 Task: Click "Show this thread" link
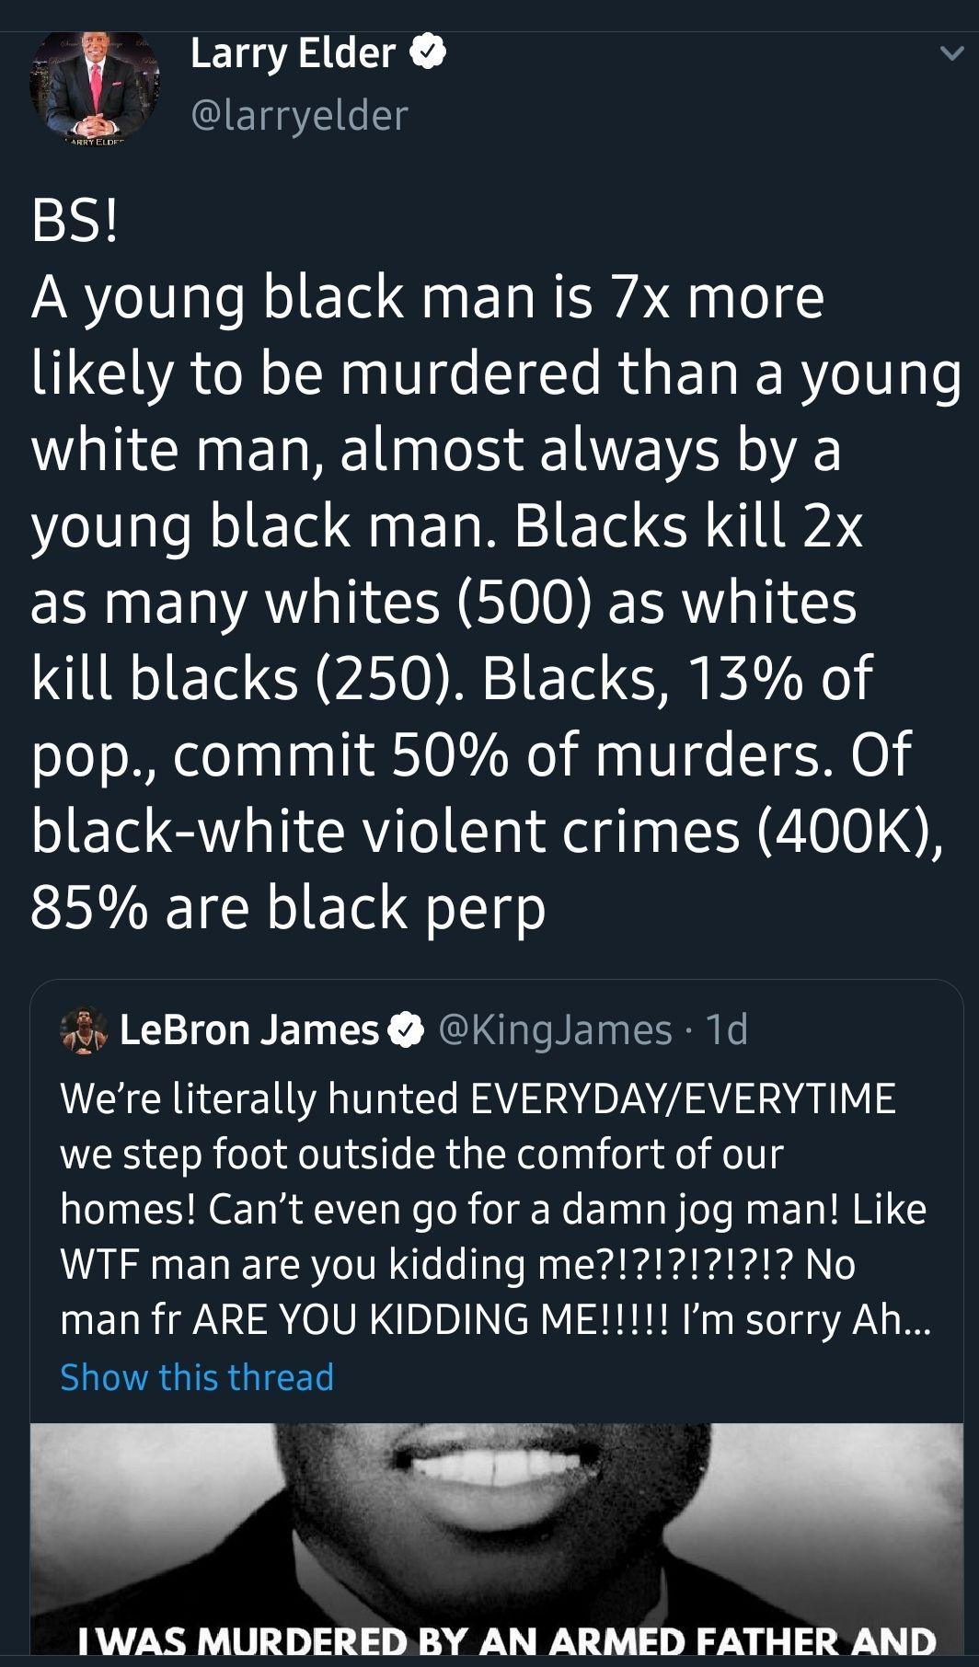(197, 1377)
